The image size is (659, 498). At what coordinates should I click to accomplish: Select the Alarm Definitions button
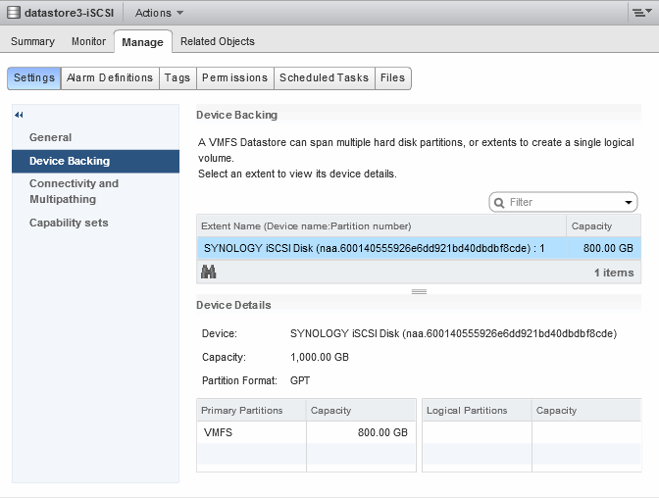pyautogui.click(x=110, y=77)
